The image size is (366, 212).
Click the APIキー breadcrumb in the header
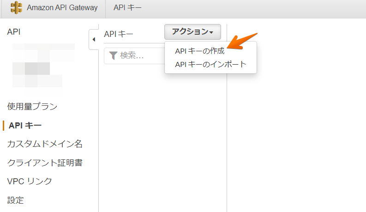(x=127, y=8)
